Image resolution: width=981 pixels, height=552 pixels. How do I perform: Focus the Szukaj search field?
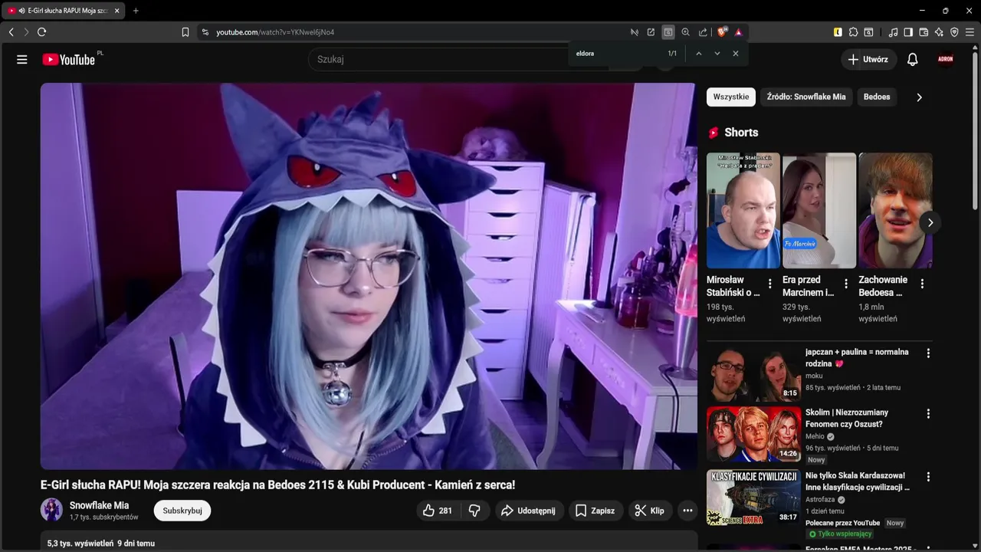[x=460, y=59]
